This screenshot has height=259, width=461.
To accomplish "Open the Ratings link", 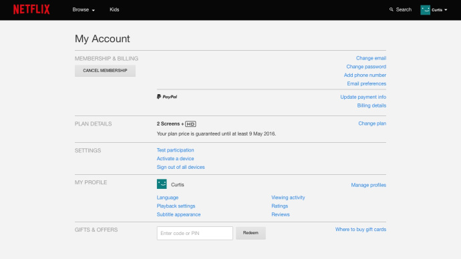I will pyautogui.click(x=279, y=206).
